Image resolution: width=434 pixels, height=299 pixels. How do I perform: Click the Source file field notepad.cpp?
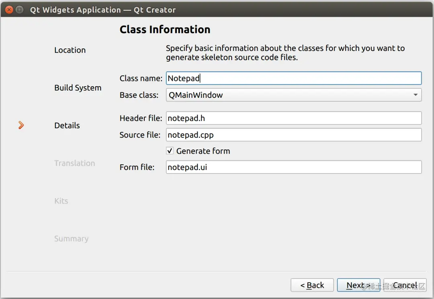(293, 135)
